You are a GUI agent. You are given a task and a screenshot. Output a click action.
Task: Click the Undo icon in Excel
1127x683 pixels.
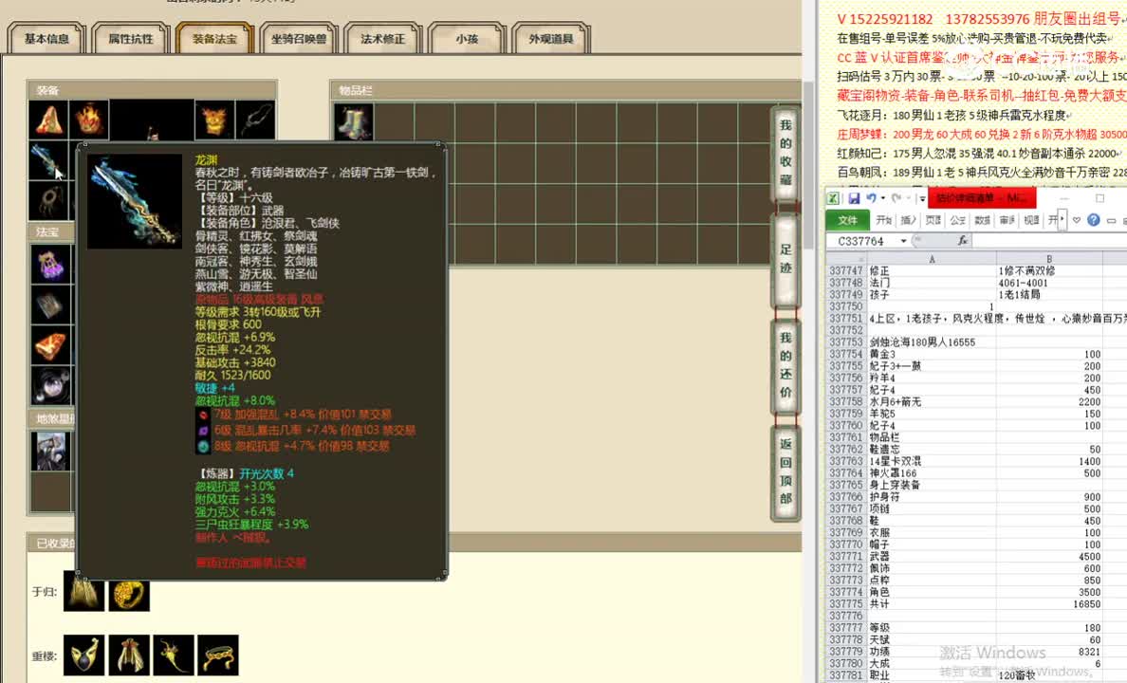(869, 197)
